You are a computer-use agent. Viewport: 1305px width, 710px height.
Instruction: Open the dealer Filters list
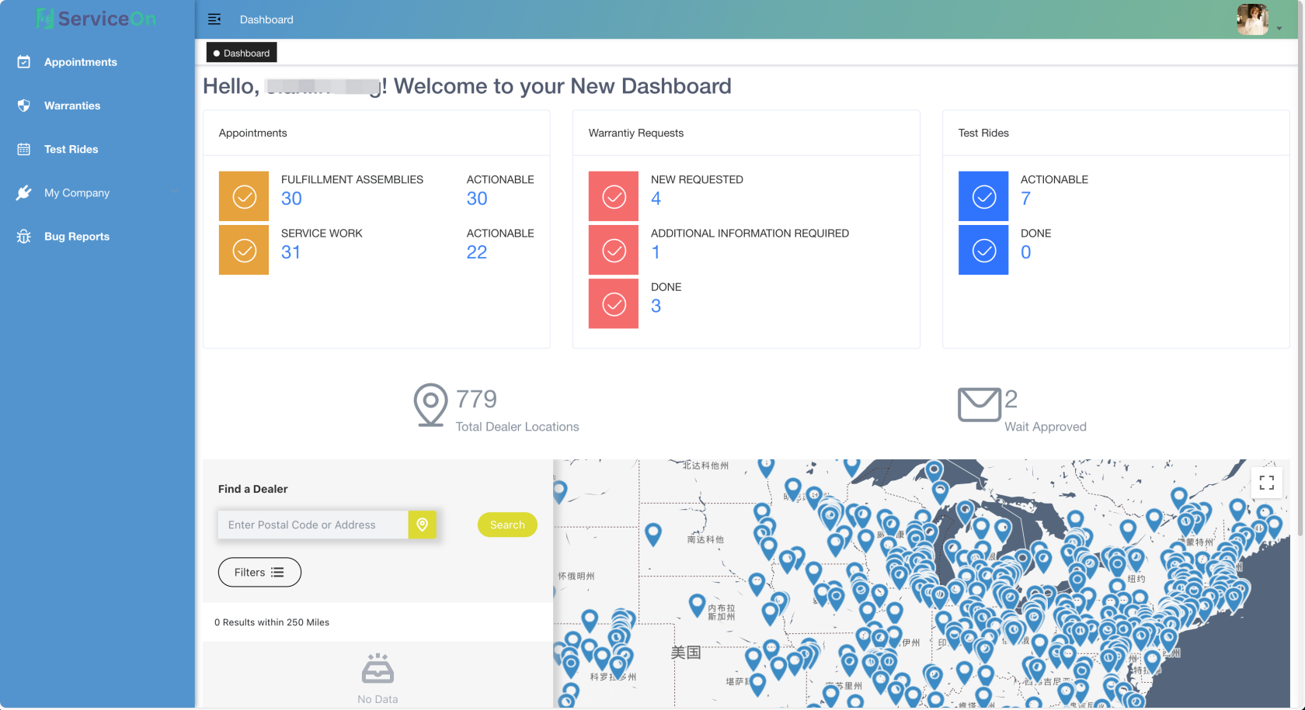tap(259, 572)
